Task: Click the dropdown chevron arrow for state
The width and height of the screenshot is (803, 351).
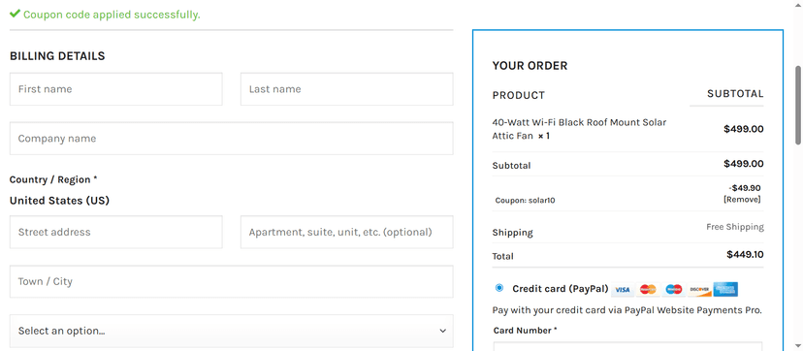Action: (x=443, y=331)
